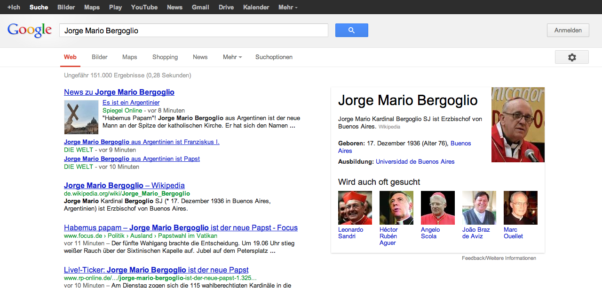Expand the Mehr dropdown below the search box

tap(232, 57)
